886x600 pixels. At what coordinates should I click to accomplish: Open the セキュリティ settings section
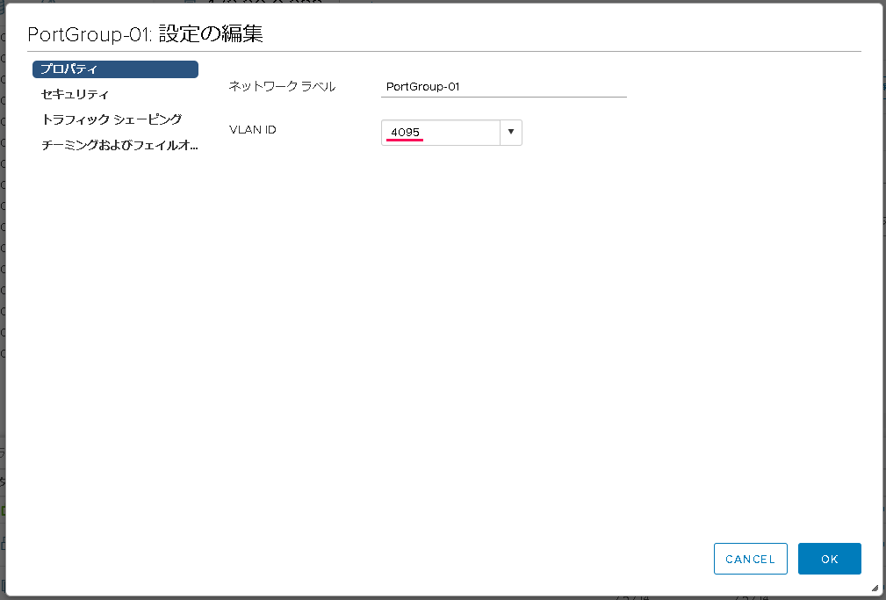75,95
